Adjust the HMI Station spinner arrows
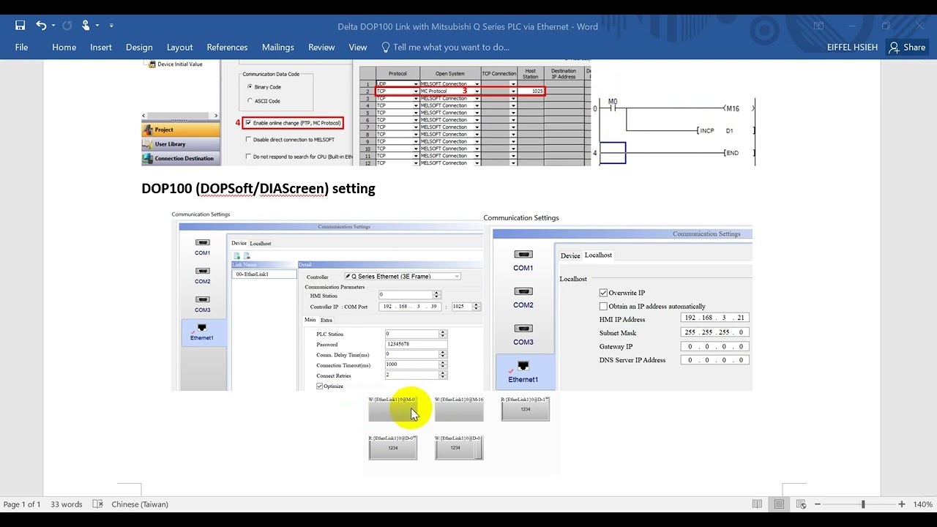The width and height of the screenshot is (937, 527). [436, 295]
